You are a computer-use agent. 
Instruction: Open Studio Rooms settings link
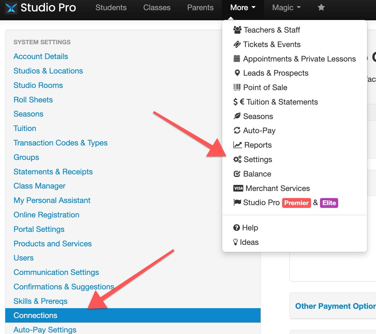click(x=38, y=85)
